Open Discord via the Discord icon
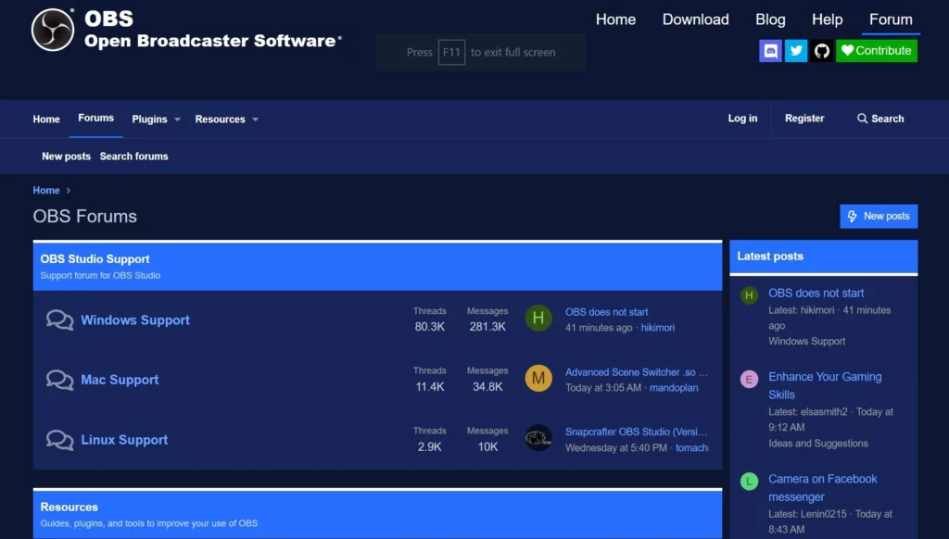 click(770, 51)
